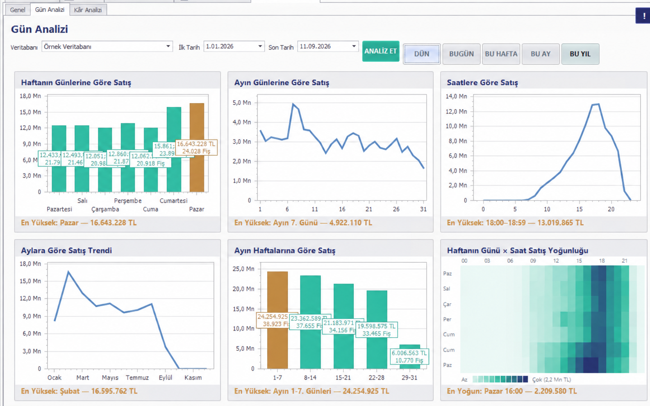Pick the BU HAFTA range button

pos(501,54)
